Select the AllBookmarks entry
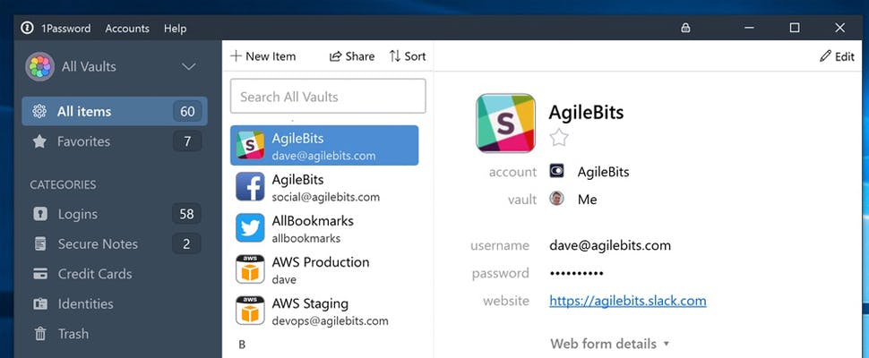Screen dimensions: 869x358 [324, 228]
